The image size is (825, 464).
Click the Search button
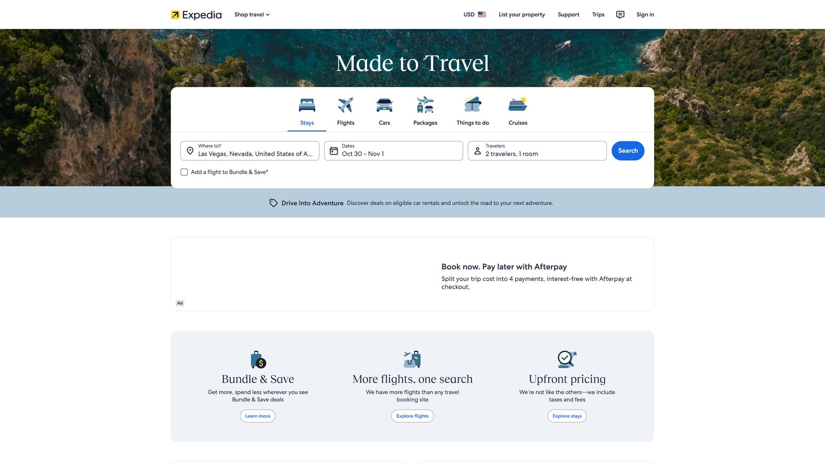pos(628,151)
